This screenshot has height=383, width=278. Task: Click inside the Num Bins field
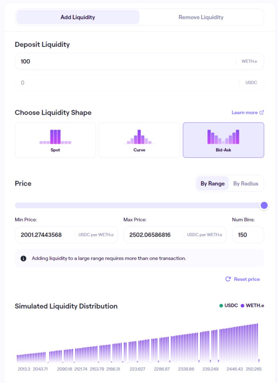pyautogui.click(x=248, y=234)
